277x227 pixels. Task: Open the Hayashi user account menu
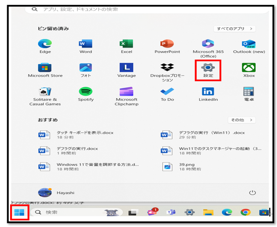pos(56,193)
